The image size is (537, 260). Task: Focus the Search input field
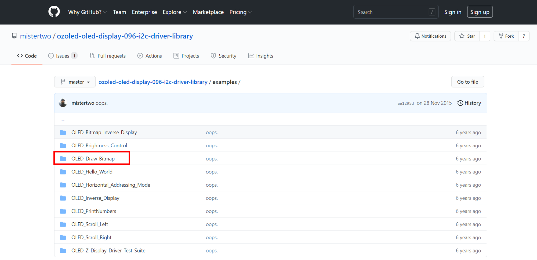pyautogui.click(x=392, y=12)
